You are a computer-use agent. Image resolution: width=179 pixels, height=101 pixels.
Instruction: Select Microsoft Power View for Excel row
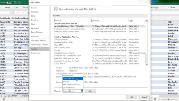coord(100,61)
